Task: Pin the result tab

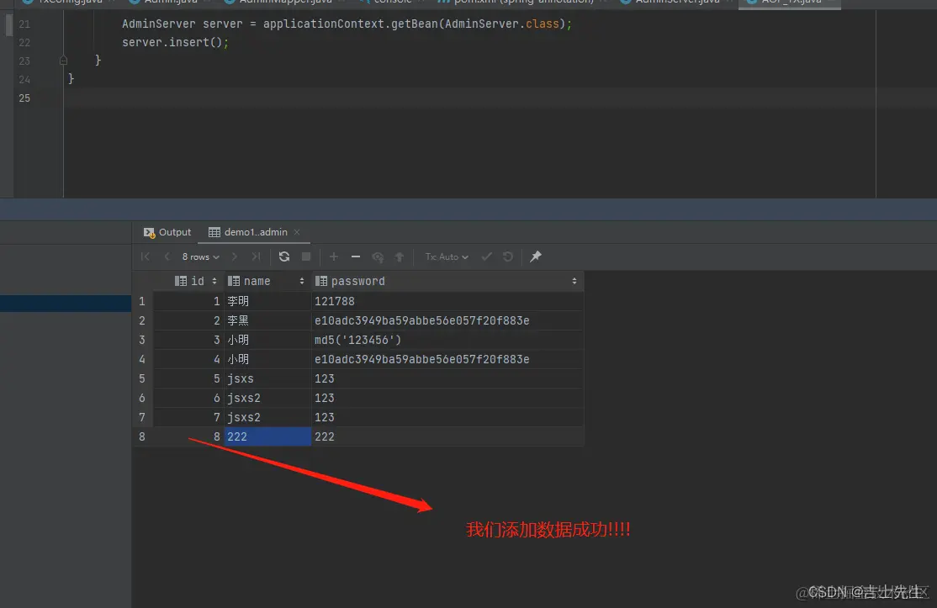Action: (536, 256)
